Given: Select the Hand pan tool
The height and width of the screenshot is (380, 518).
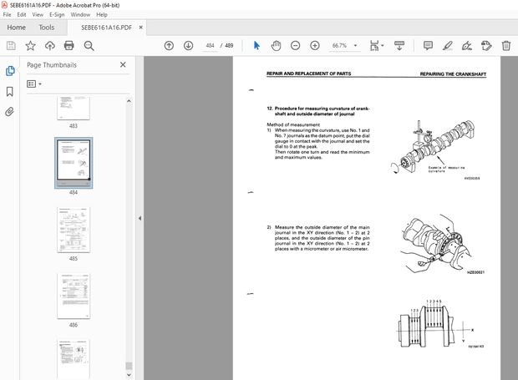Looking at the screenshot, I should pyautogui.click(x=277, y=46).
